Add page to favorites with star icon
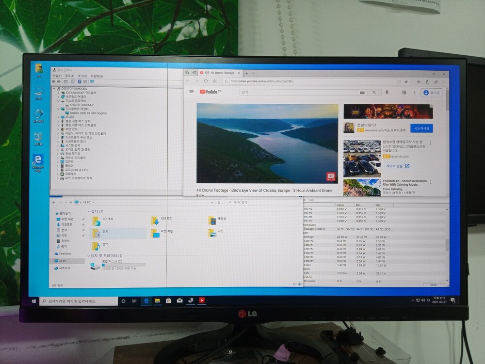The image size is (485, 364). 406,81
